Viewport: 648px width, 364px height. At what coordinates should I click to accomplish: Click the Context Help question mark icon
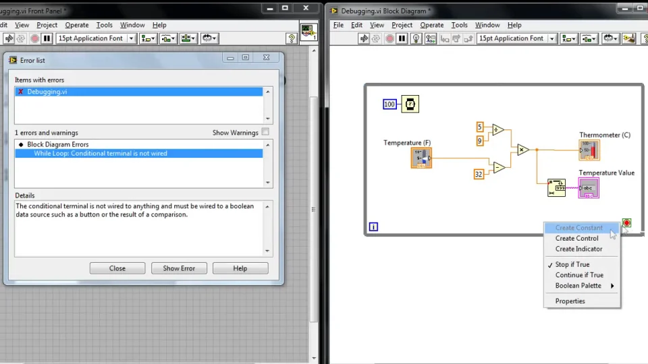[x=292, y=38]
